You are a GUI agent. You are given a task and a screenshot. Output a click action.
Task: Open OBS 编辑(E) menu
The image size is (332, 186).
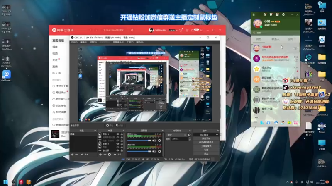pyautogui.click(x=83, y=43)
